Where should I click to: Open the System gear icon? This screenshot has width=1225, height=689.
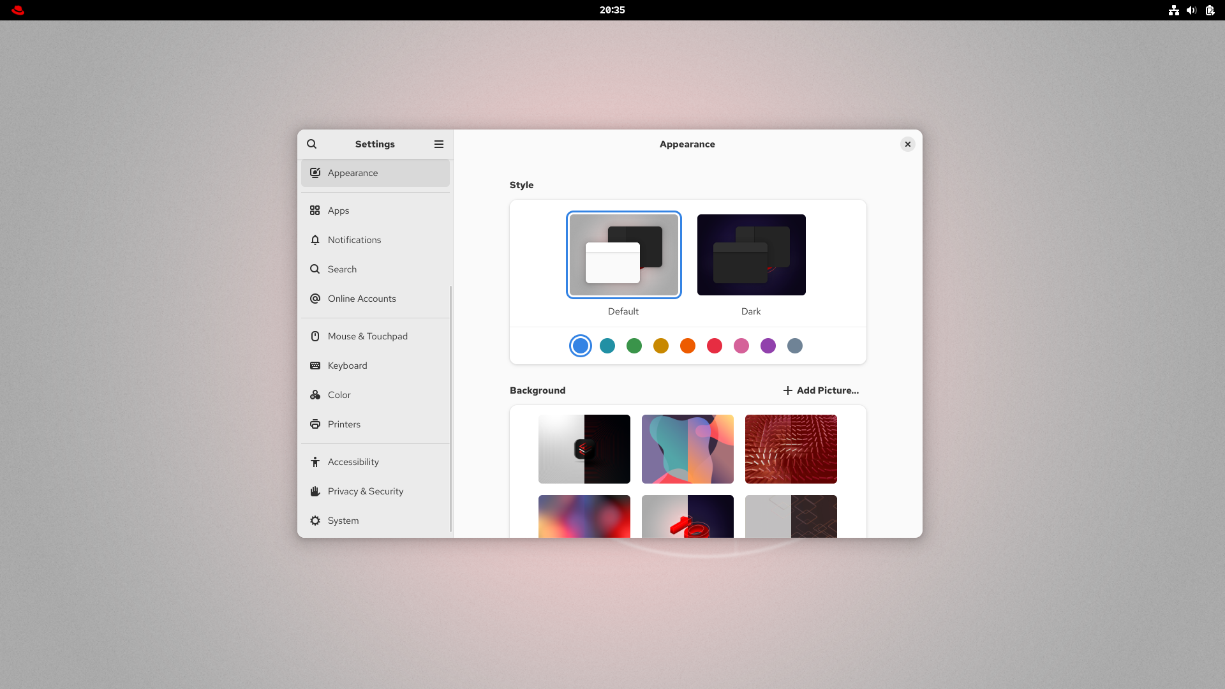pyautogui.click(x=315, y=521)
